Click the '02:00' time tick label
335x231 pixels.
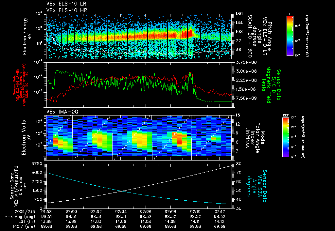pos(71,212)
